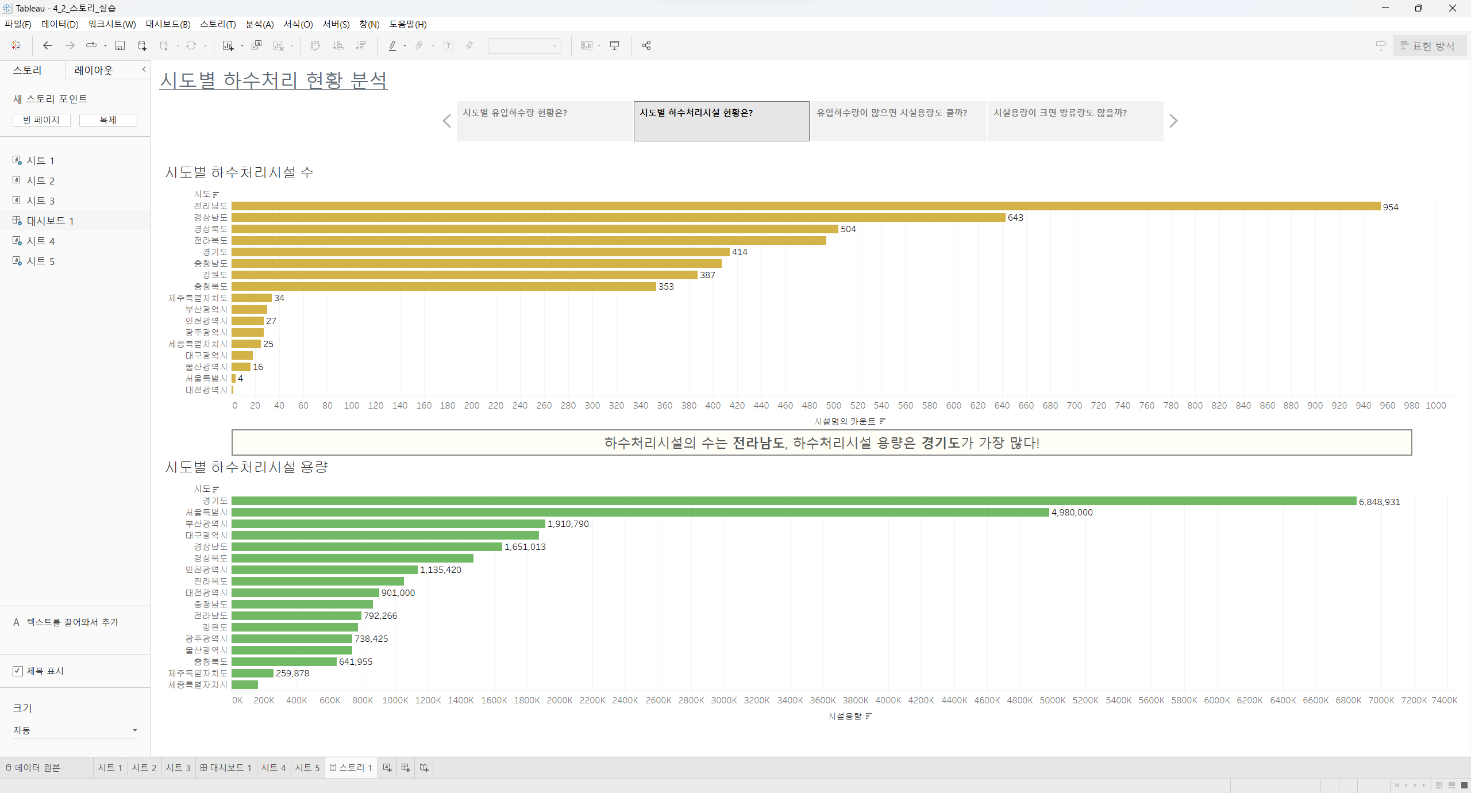Click the pause auto updates cylinder icon
Screen dimensions: 1471x793
pyautogui.click(x=164, y=45)
